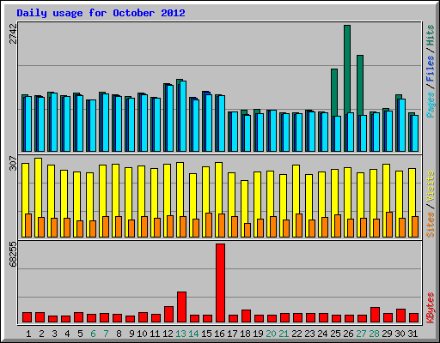Click green weekend day label "28"
The width and height of the screenshot is (440, 343).
coord(374,334)
